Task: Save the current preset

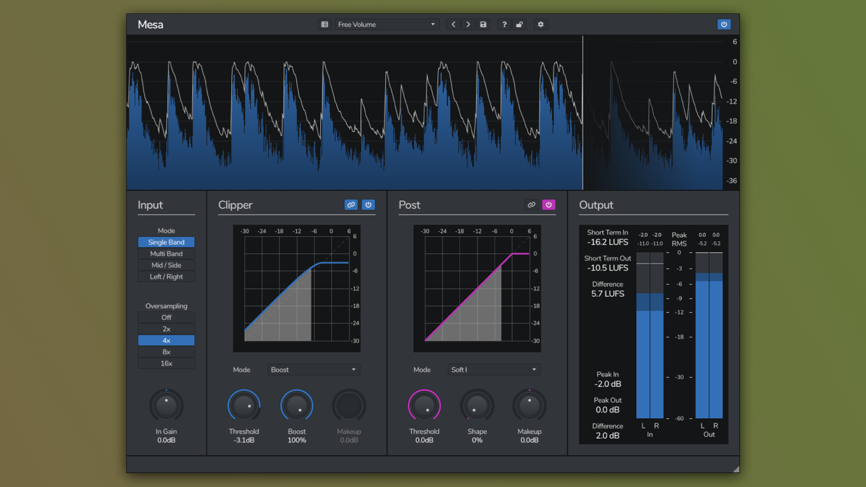Action: [483, 24]
